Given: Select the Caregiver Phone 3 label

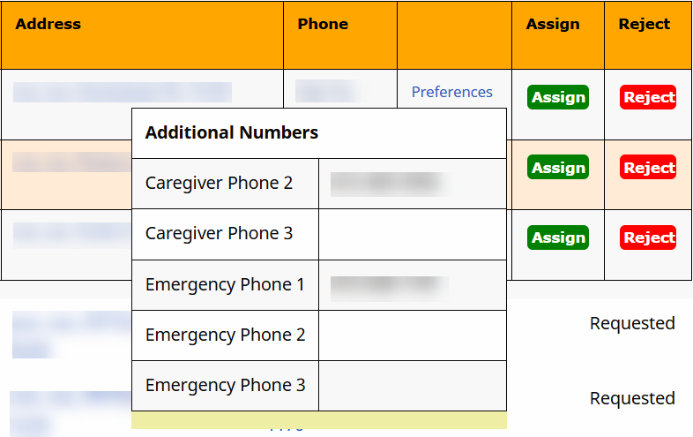Looking at the screenshot, I should pyautogui.click(x=219, y=234).
